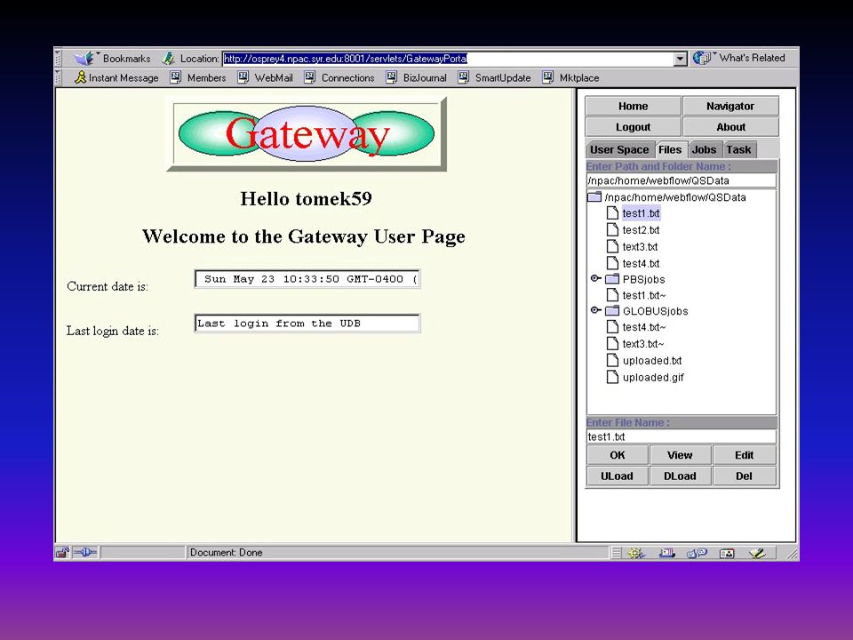Click the Edit button
This screenshot has height=640, width=853.
(x=745, y=455)
